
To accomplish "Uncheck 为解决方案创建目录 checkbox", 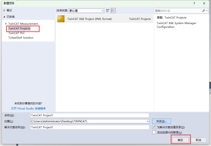I will point(154,127).
